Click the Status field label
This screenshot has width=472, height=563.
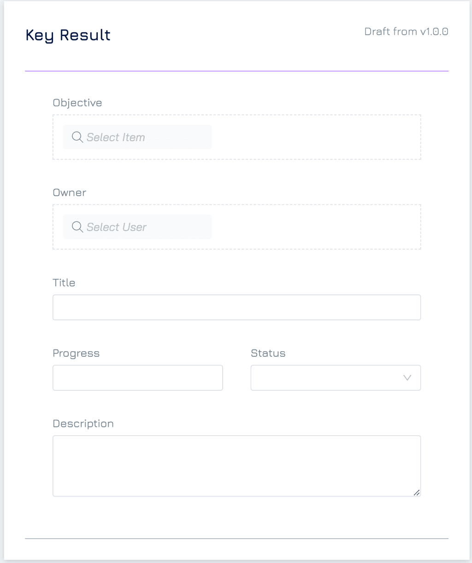click(268, 353)
